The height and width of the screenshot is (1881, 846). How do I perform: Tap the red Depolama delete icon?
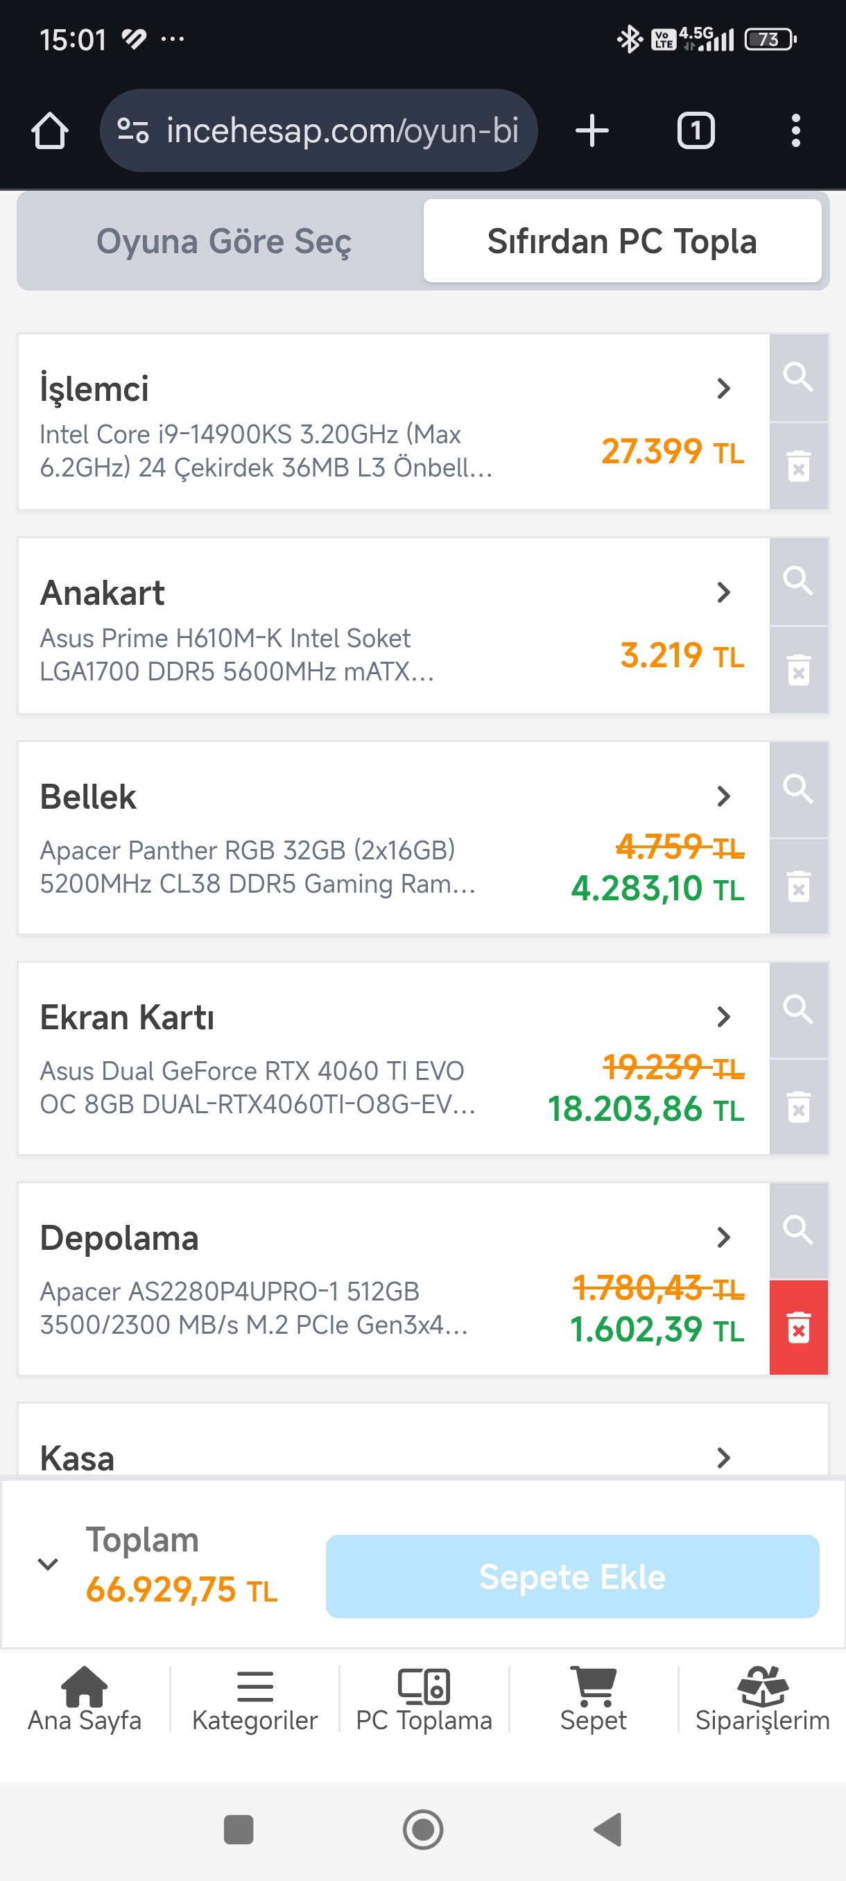pos(798,1327)
